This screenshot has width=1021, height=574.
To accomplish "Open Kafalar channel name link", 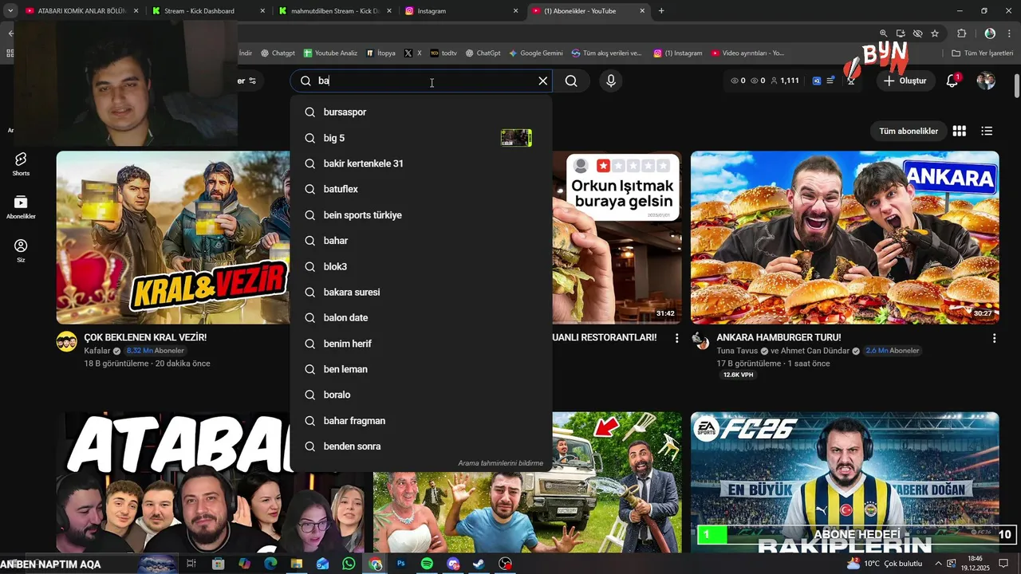I will pos(97,351).
